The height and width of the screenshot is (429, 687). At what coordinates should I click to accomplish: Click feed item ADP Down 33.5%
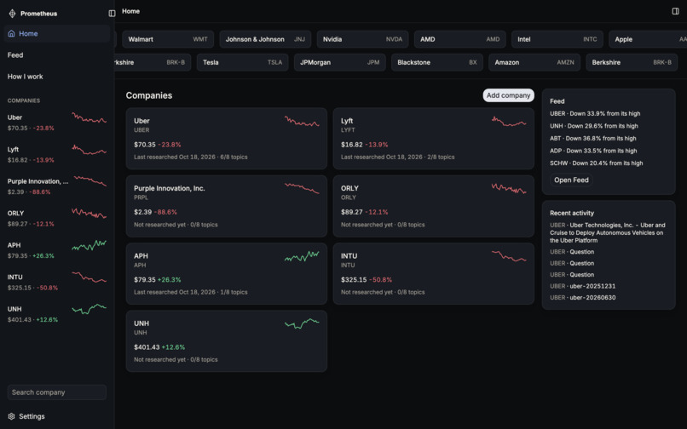click(593, 151)
